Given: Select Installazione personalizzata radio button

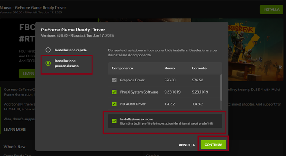Looking at the screenshot, I should [48, 63].
